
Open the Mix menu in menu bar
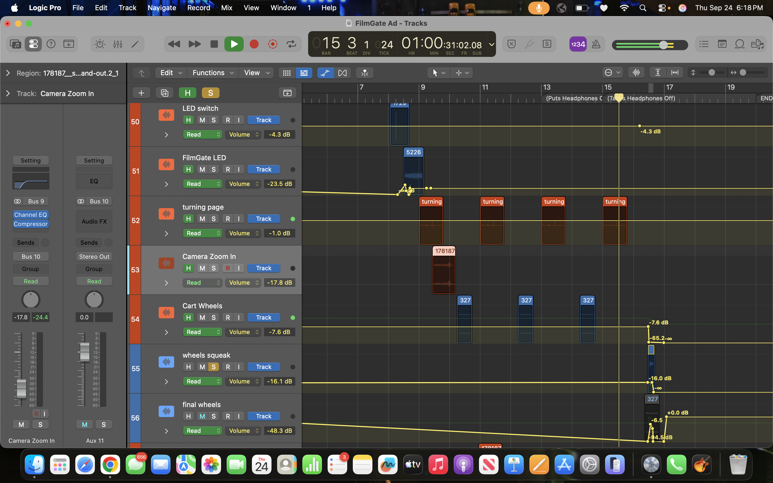pos(227,8)
